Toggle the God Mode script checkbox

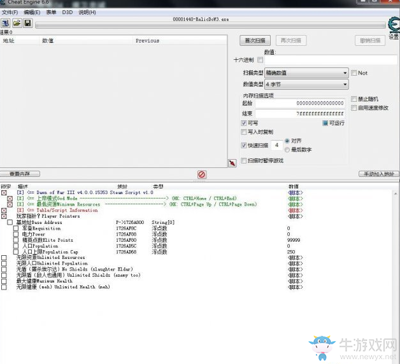(10, 199)
